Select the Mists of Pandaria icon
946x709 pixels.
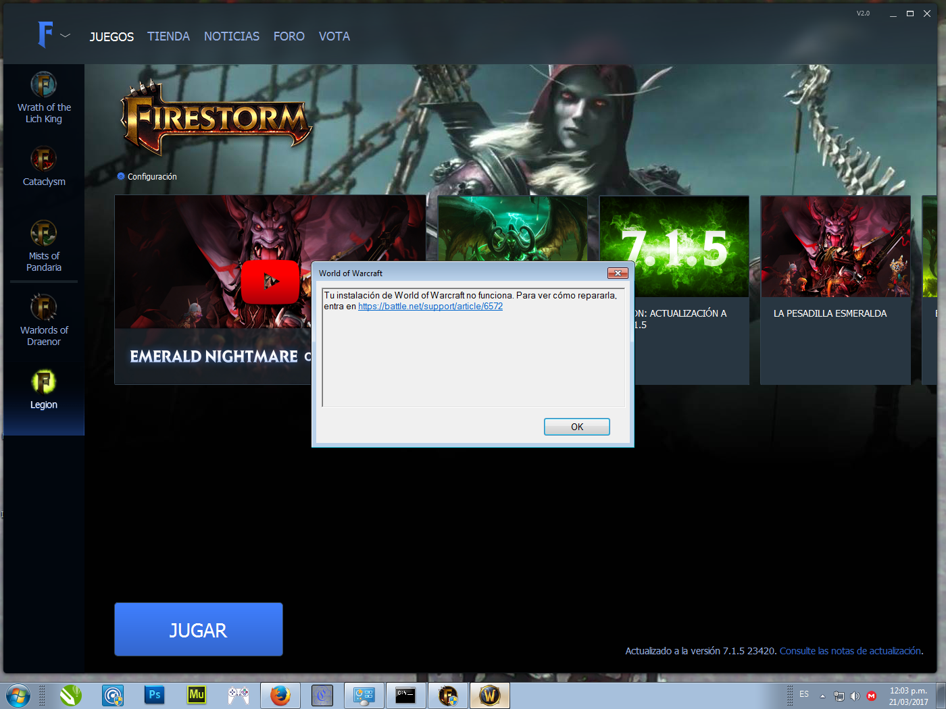pyautogui.click(x=43, y=233)
